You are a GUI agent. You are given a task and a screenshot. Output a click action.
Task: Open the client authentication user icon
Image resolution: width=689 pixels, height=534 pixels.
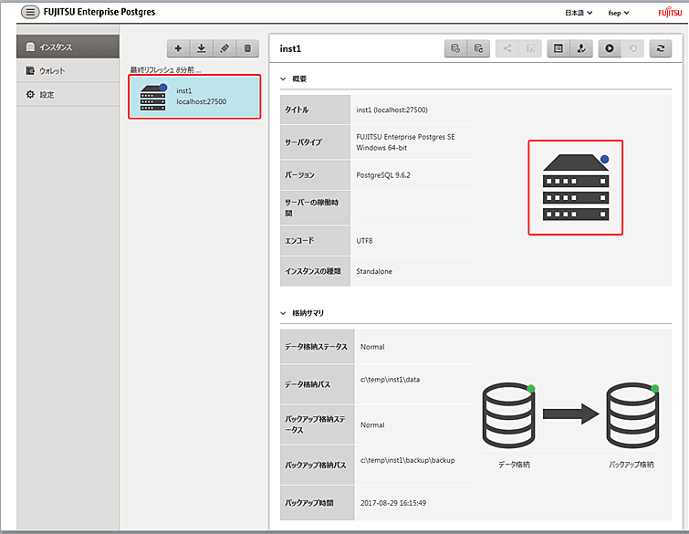point(581,48)
